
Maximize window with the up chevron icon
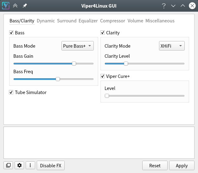coord(183,6)
